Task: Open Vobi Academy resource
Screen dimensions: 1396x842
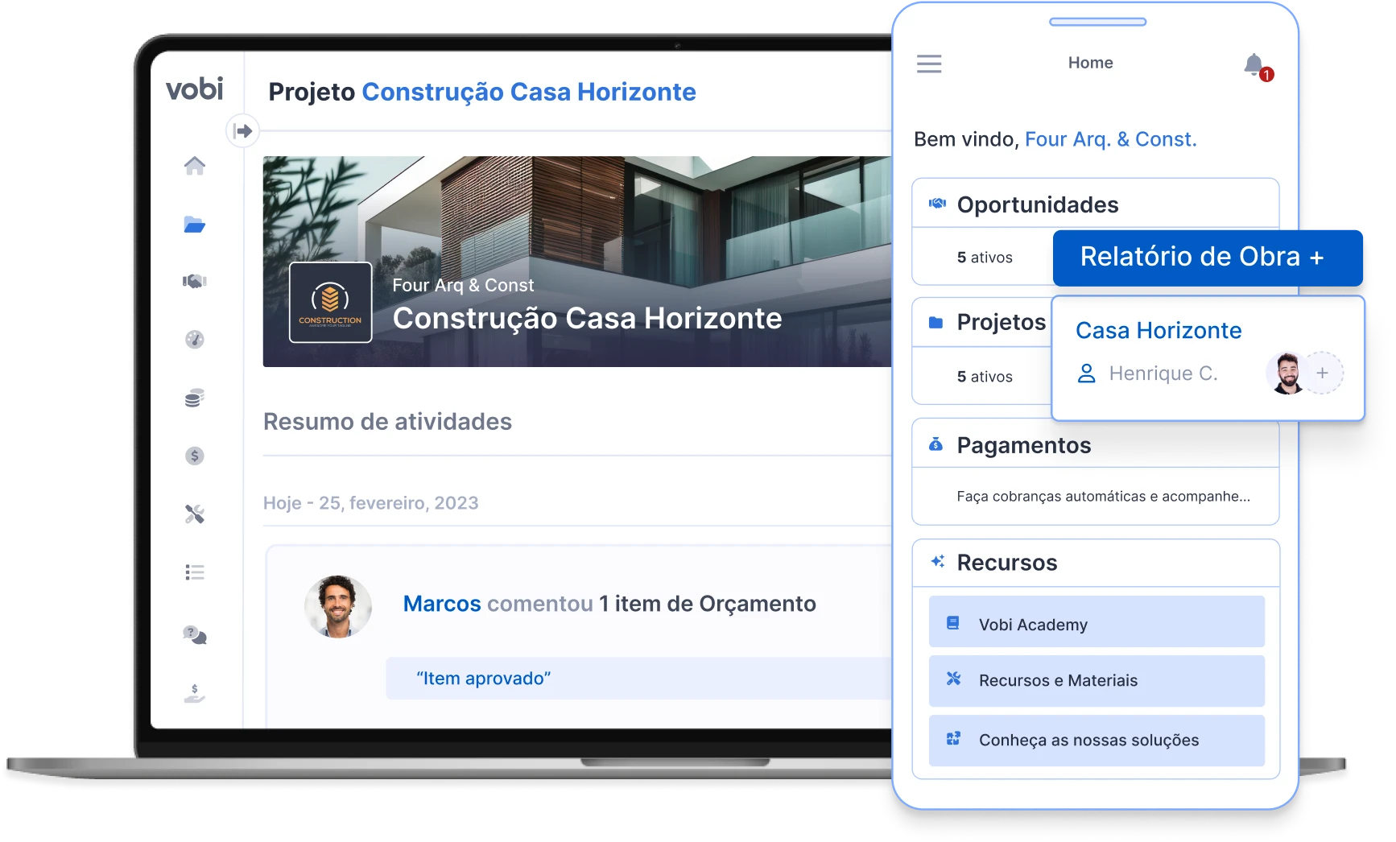Action: click(1097, 622)
